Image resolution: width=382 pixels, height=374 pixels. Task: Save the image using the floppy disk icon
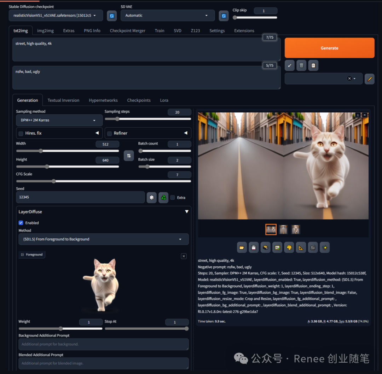[254, 248]
